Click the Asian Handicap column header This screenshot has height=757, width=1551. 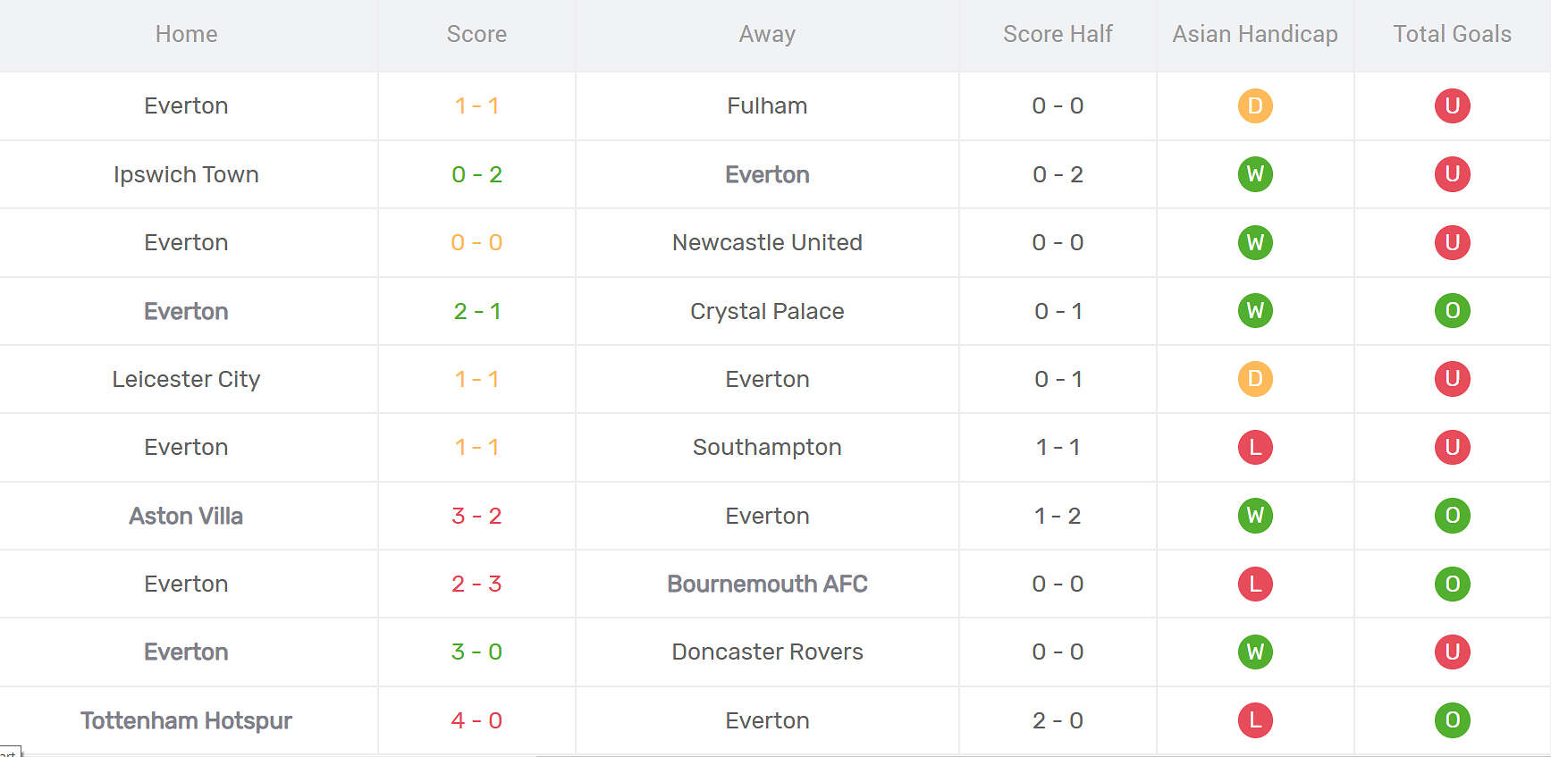pyautogui.click(x=1255, y=34)
